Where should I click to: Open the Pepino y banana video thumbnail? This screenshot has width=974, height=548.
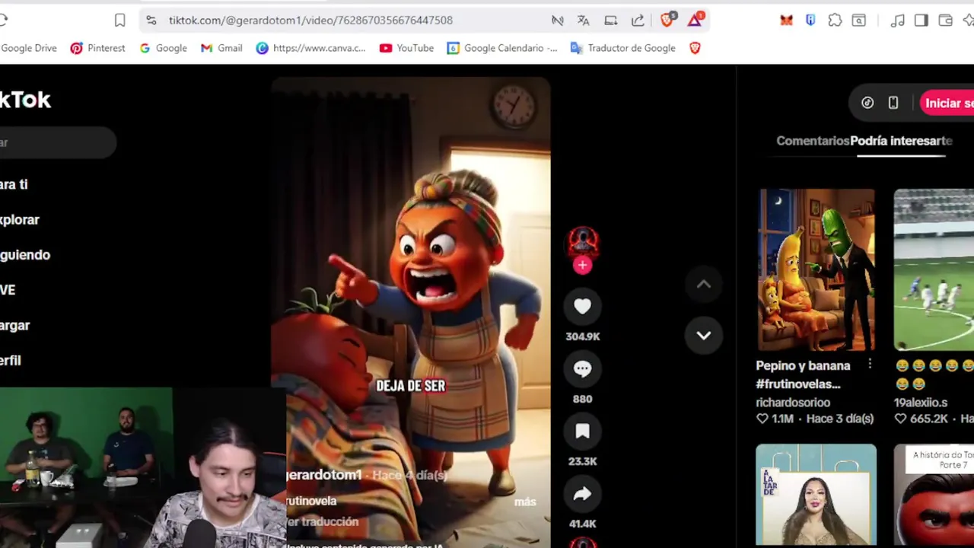click(x=816, y=270)
